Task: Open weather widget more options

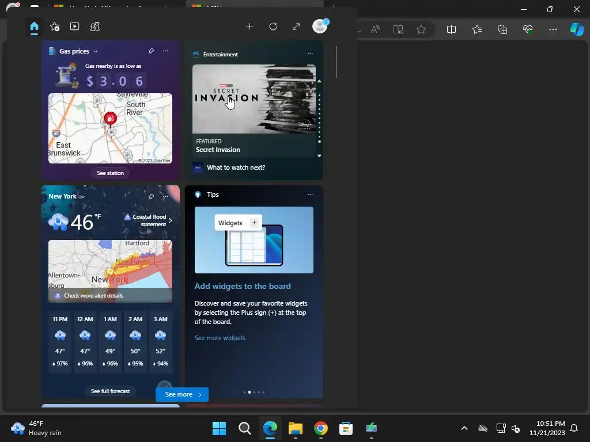Action: [x=165, y=196]
